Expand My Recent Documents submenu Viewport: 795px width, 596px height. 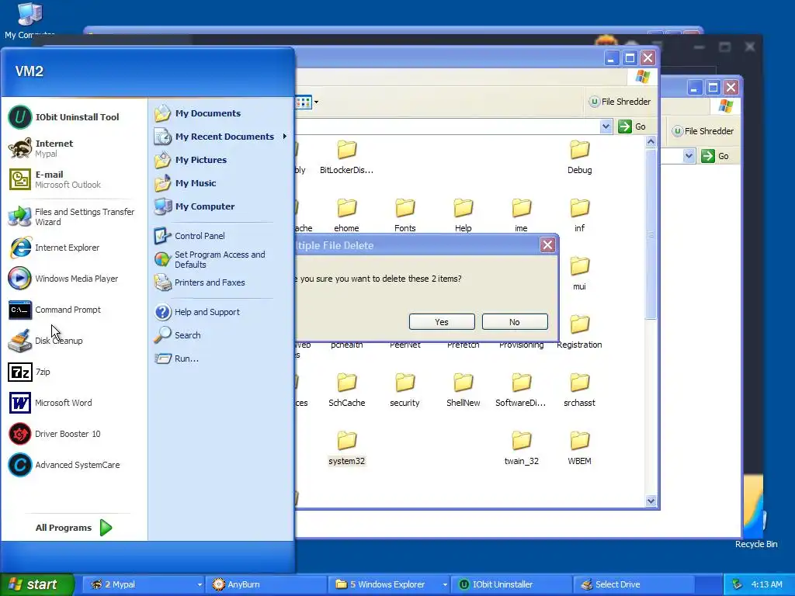pos(220,137)
